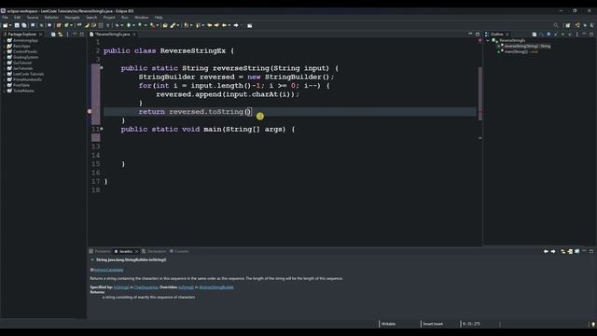Screen dimensions: 597x336
Task: Collapse the reverseString method fold marker
Action: click(102, 68)
